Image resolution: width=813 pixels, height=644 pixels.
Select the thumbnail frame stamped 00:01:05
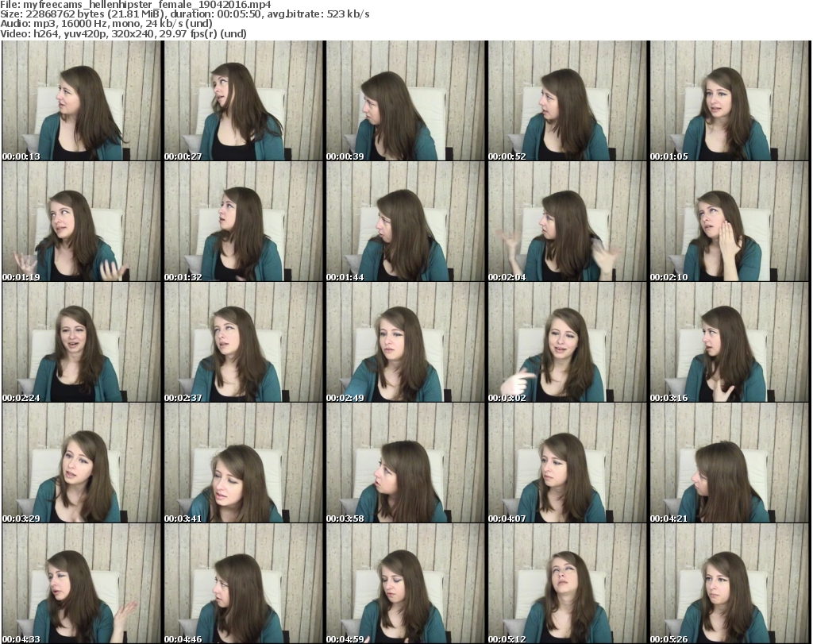[730, 101]
